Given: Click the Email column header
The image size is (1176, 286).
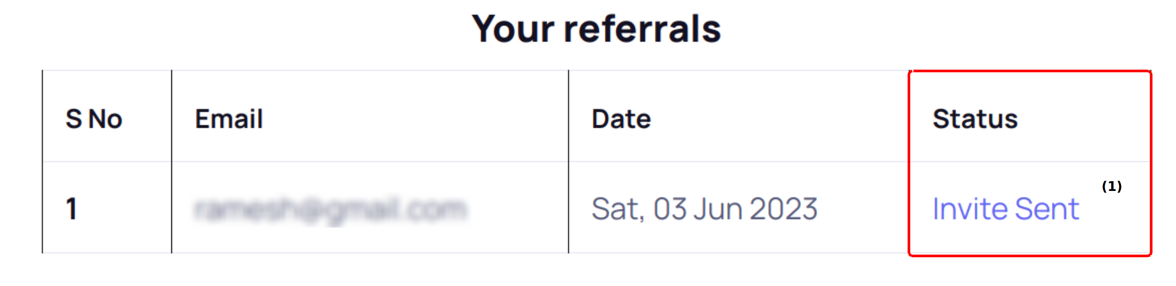Looking at the screenshot, I should [x=229, y=119].
